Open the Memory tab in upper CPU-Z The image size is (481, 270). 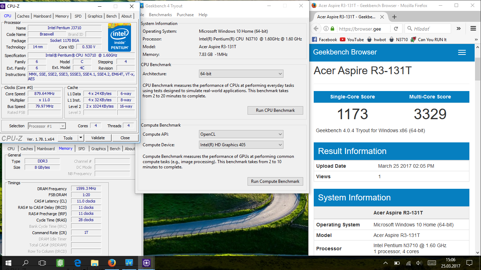[62, 16]
